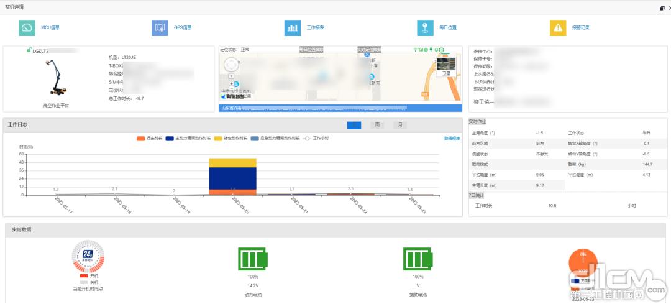Click the 实时定位数据 button above map

(369, 49)
